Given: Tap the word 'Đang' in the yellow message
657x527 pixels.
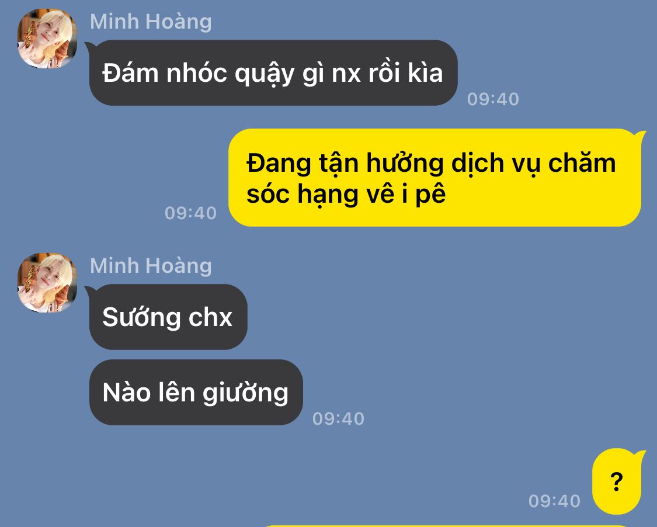Looking at the screenshot, I should [279, 164].
